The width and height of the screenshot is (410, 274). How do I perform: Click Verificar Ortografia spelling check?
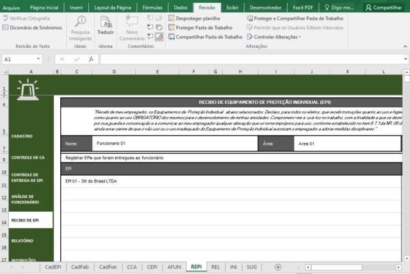[26, 18]
